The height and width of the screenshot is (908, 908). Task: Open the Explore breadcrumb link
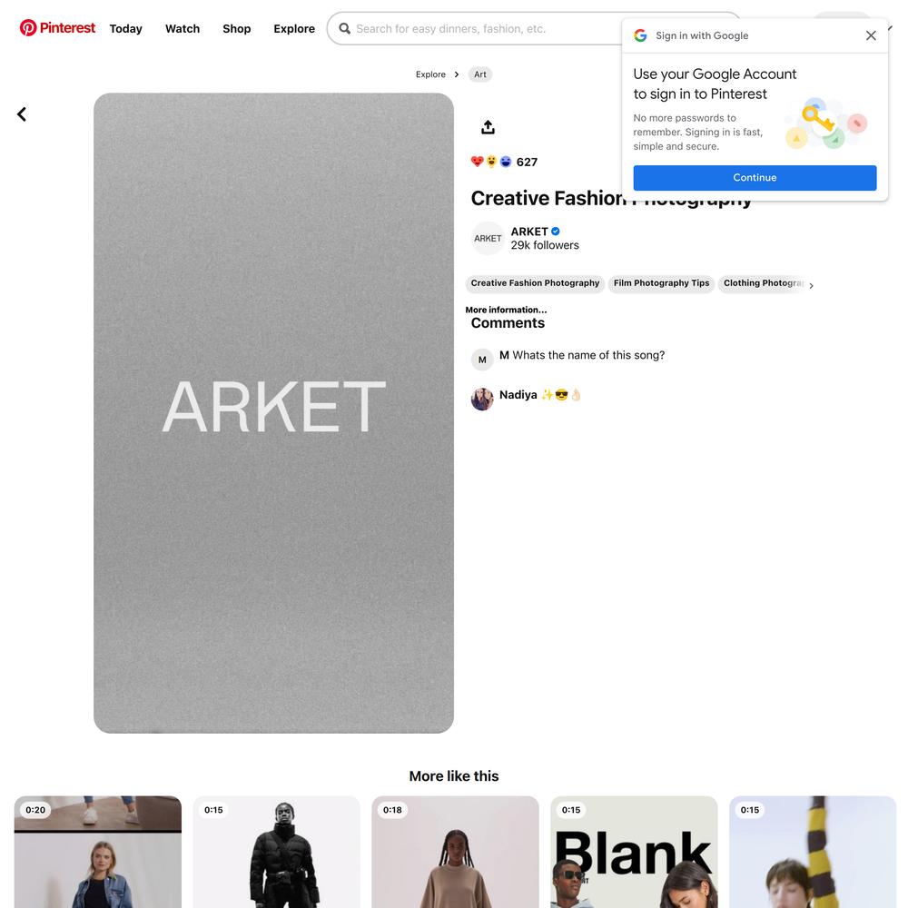click(430, 74)
